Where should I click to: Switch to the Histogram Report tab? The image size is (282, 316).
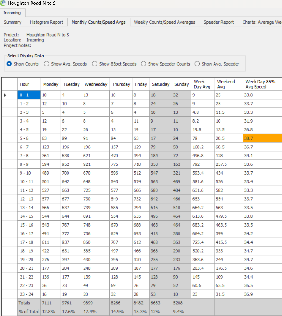[x=46, y=22]
